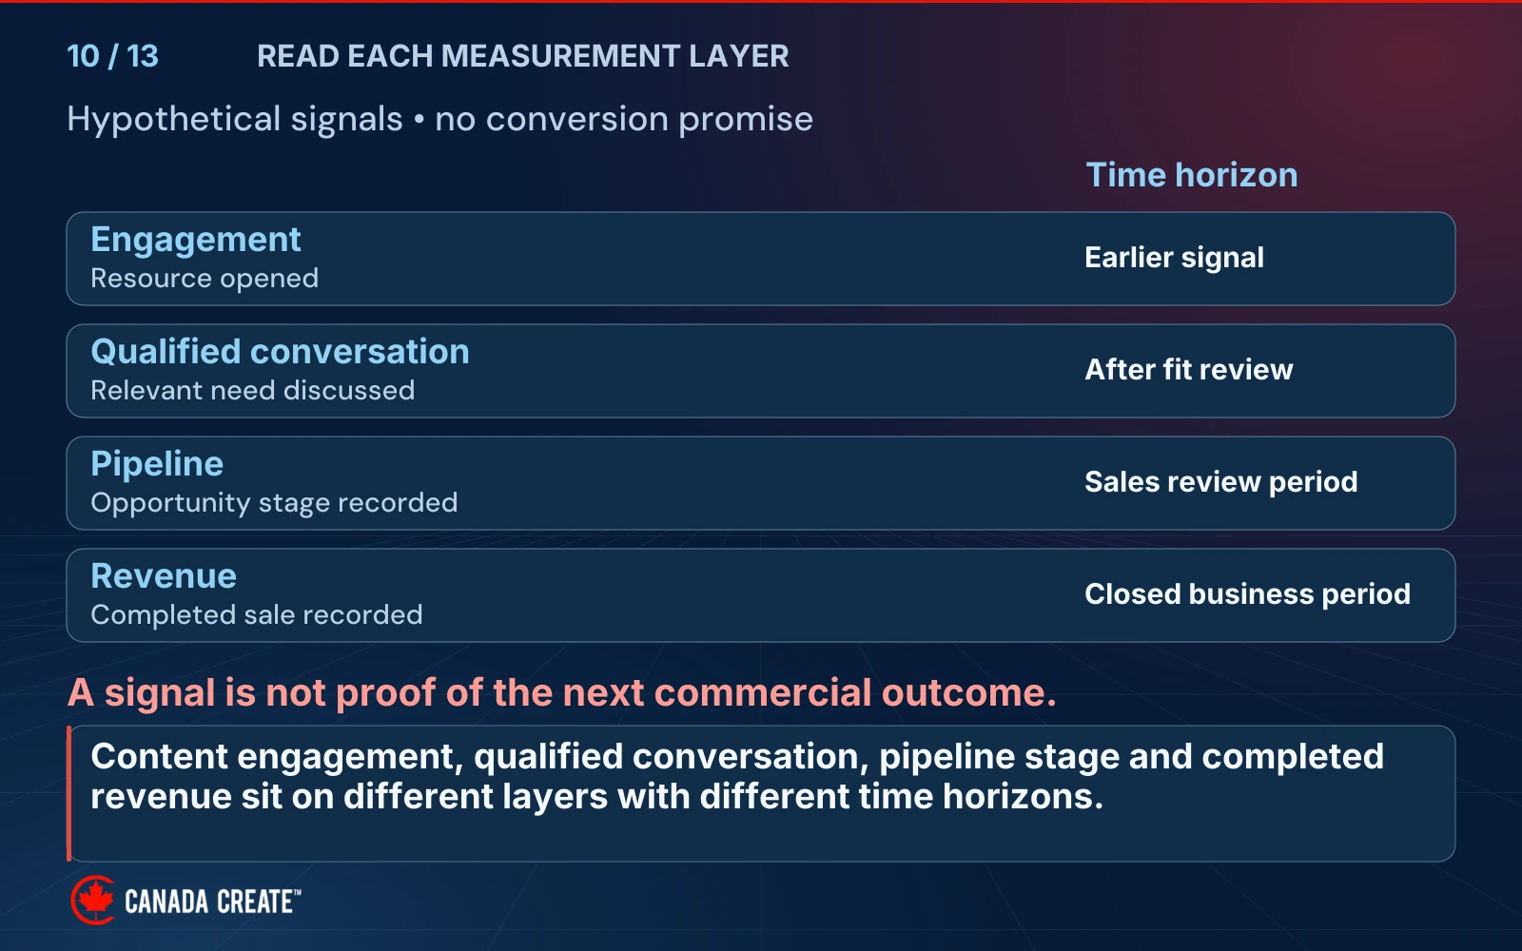The width and height of the screenshot is (1522, 951).
Task: Click "Completed sale recorded" description
Action: tap(256, 615)
